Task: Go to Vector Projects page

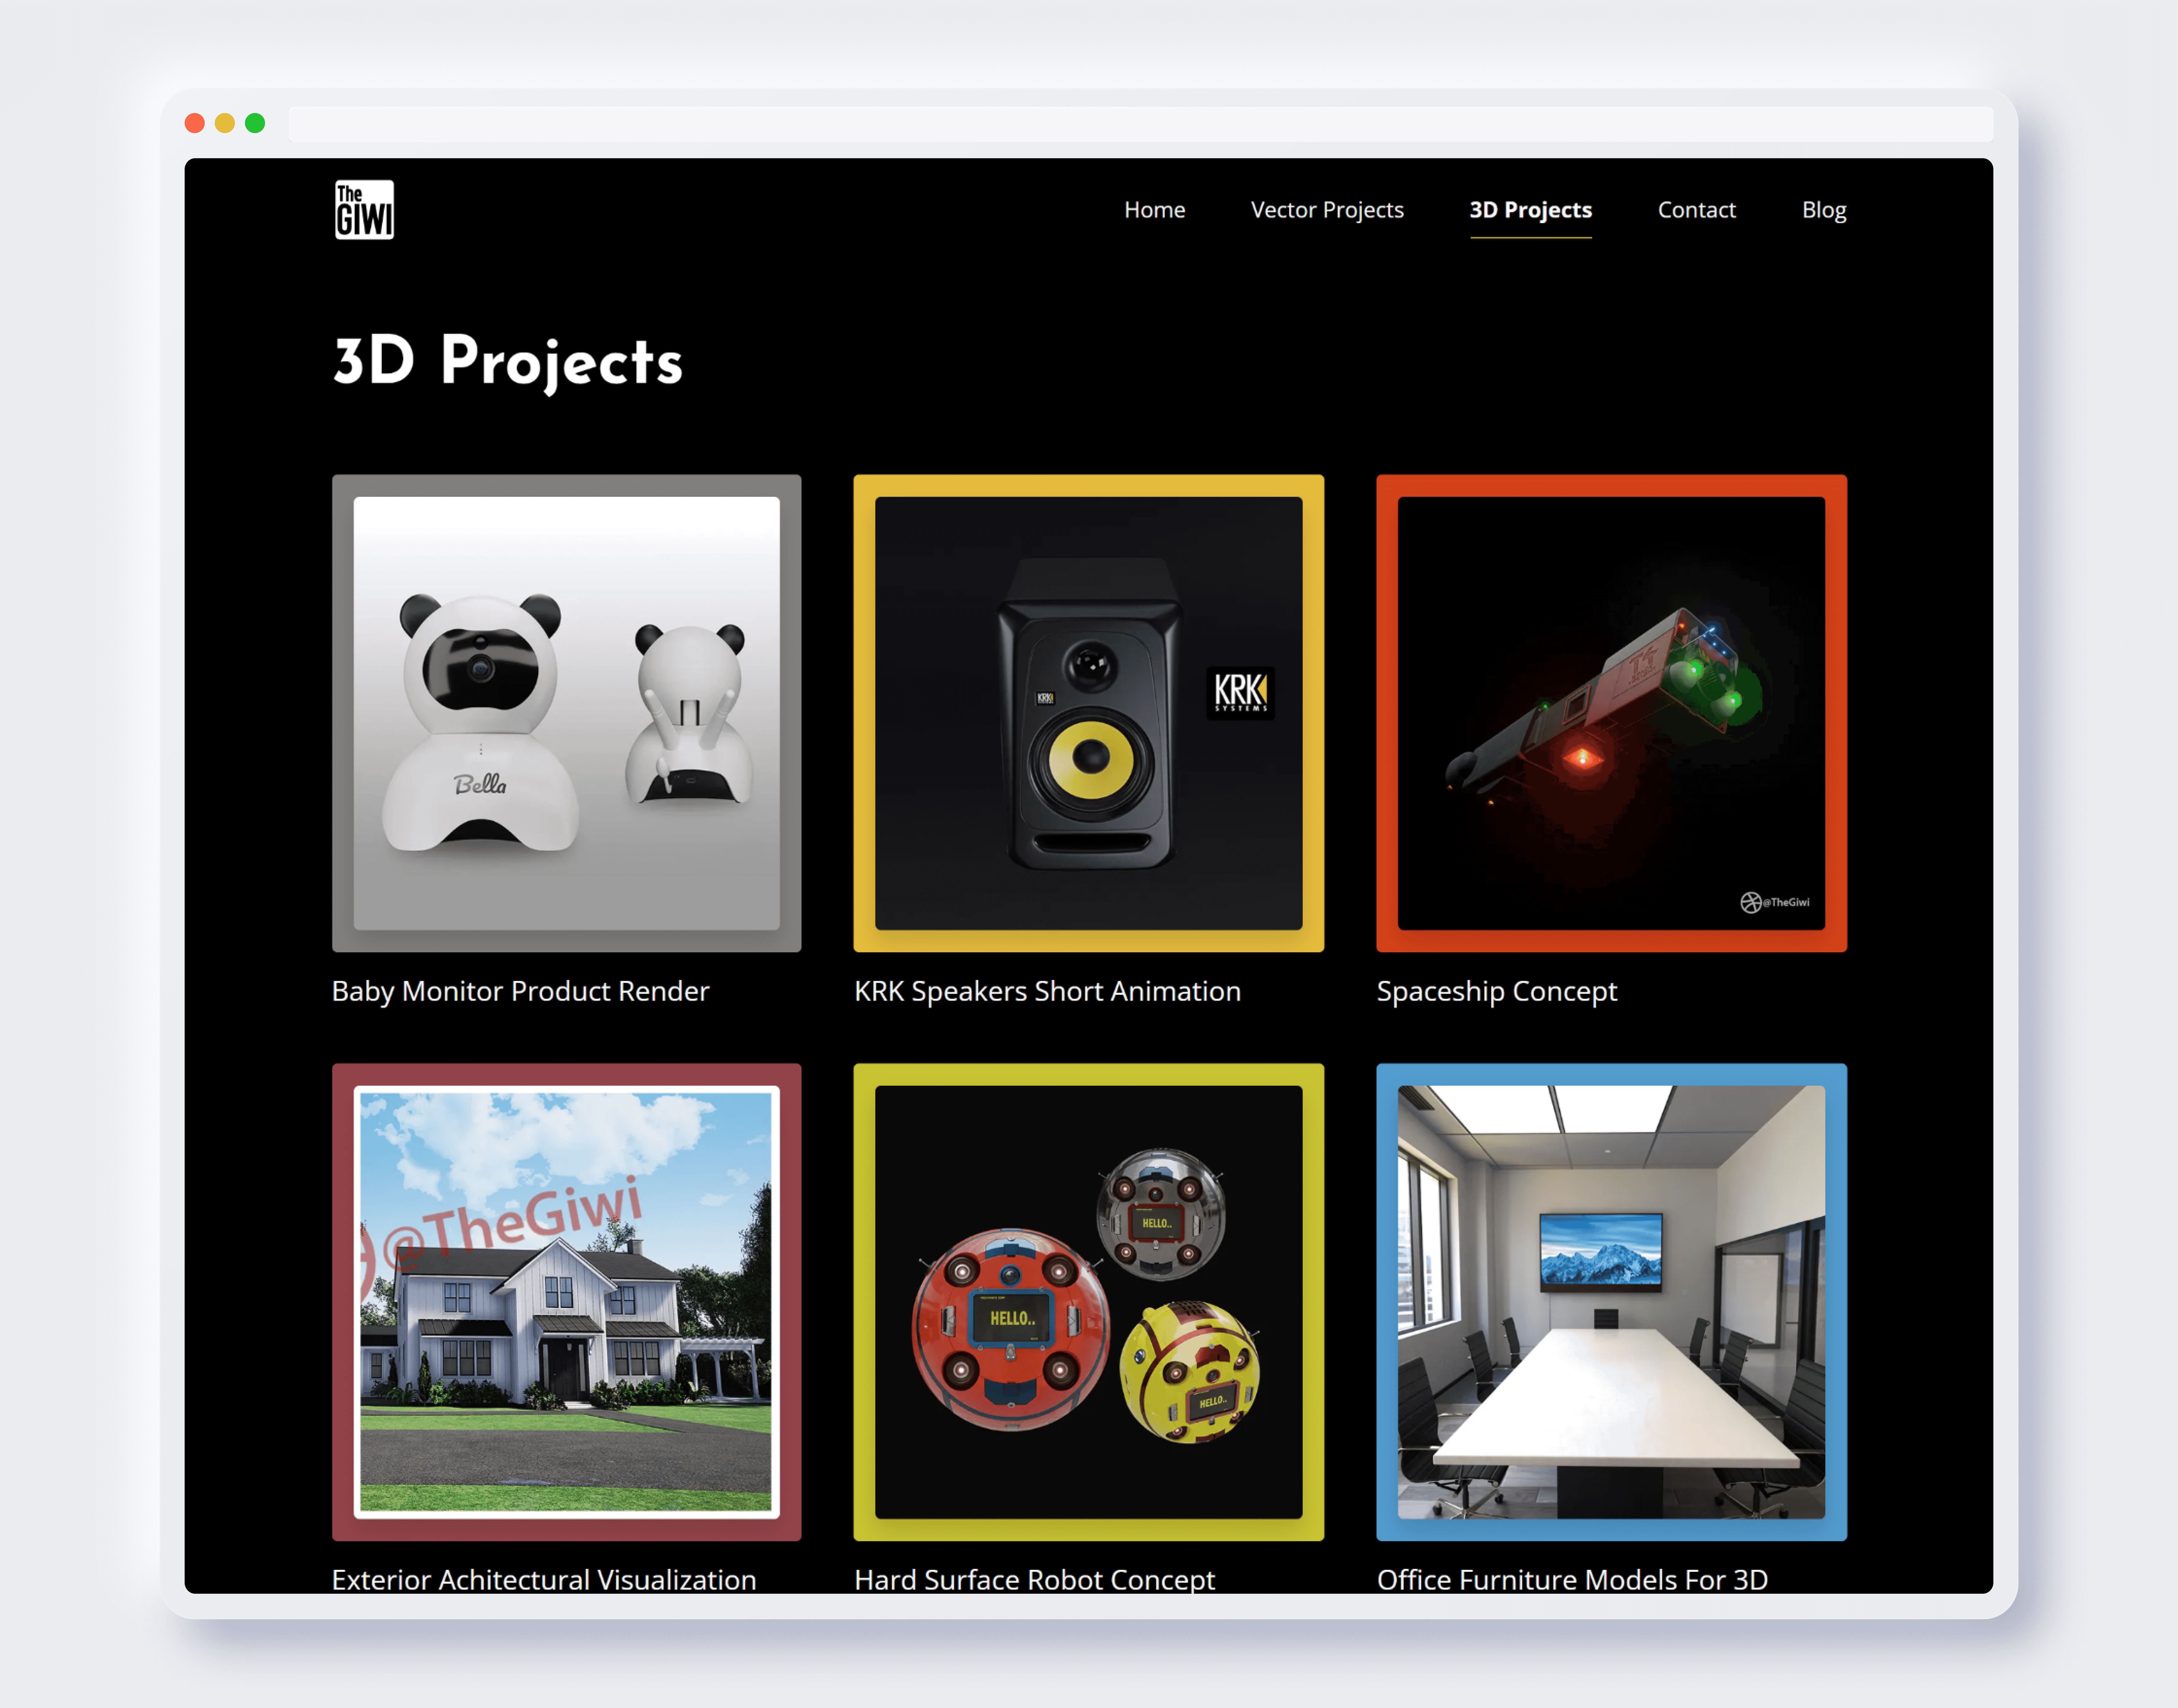Action: click(x=1327, y=210)
